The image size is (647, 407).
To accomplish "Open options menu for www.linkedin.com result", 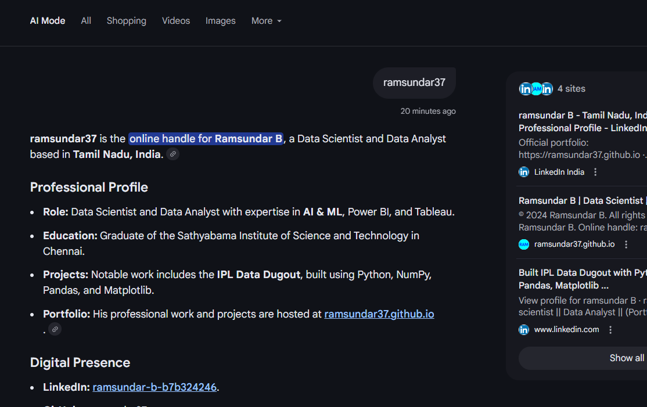I will (610, 329).
